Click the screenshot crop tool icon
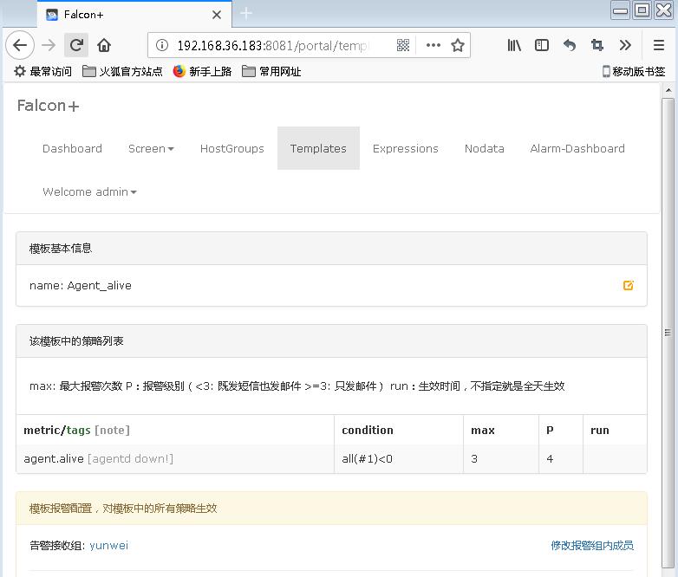678x577 pixels. (x=597, y=45)
